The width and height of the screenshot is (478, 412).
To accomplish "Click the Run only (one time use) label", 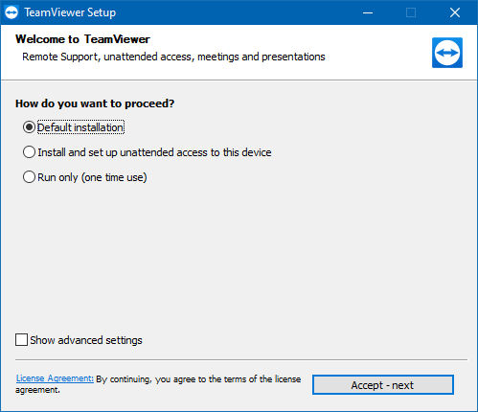I will 92,177.
